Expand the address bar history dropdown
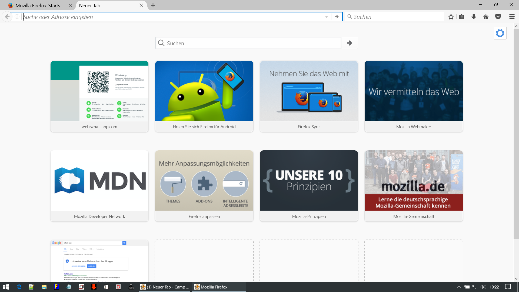Viewport: 519px width, 292px height. pos(327,17)
